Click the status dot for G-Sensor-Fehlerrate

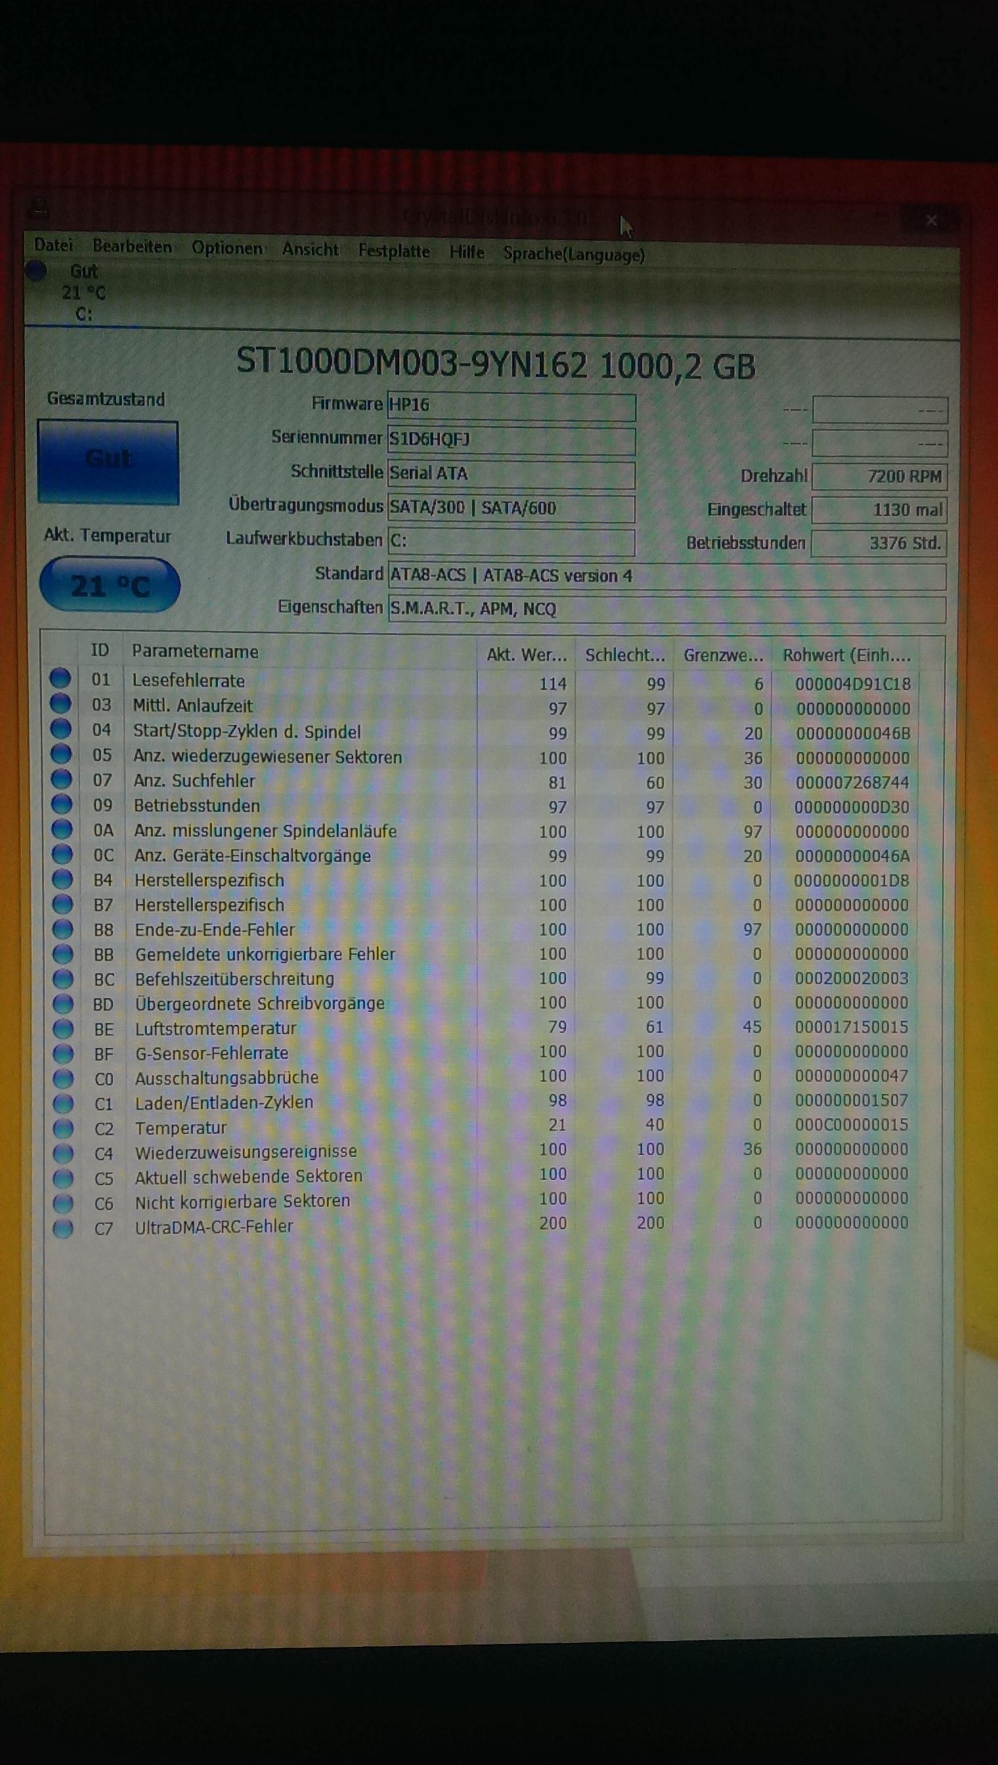pyautogui.click(x=62, y=1053)
